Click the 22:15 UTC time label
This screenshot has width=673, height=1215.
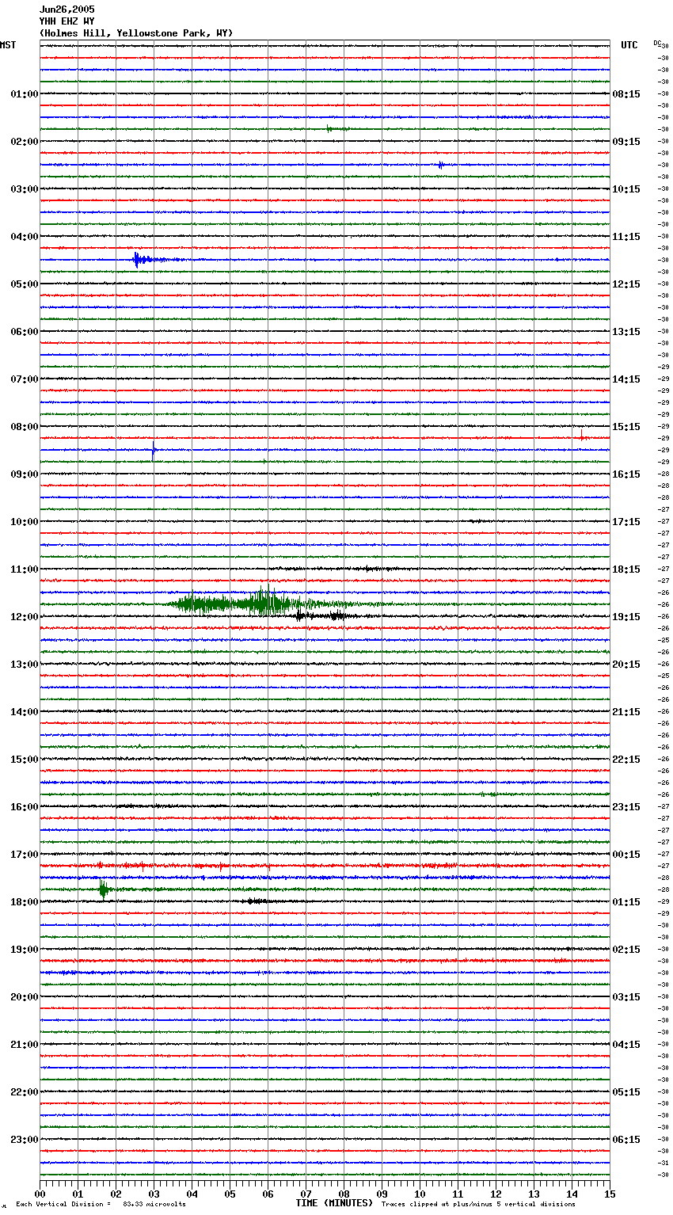point(626,760)
